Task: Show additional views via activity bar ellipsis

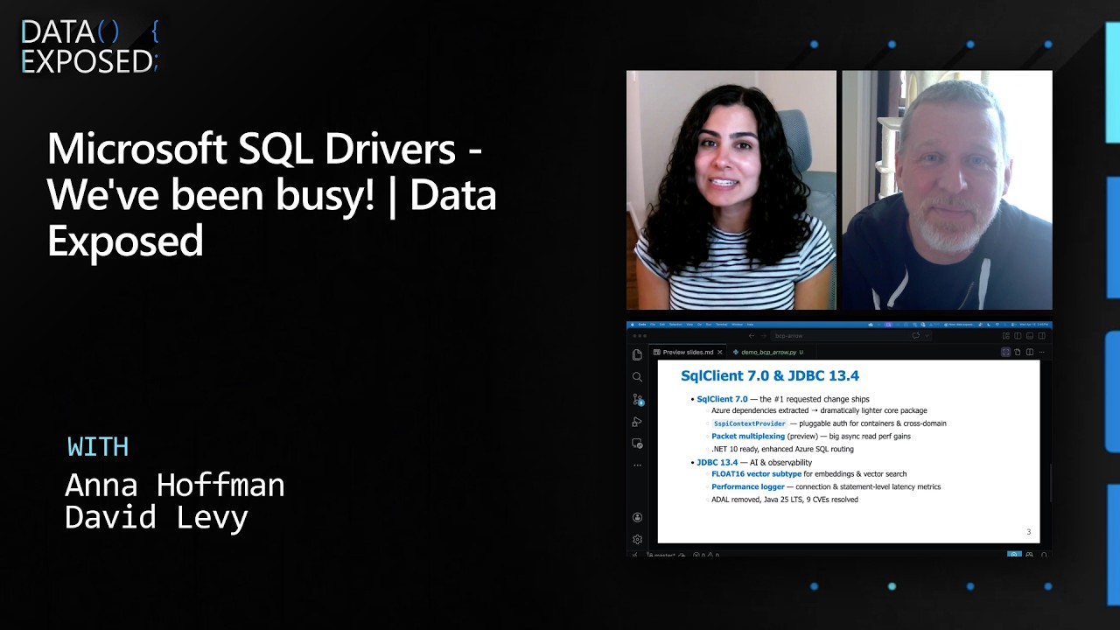Action: point(637,465)
